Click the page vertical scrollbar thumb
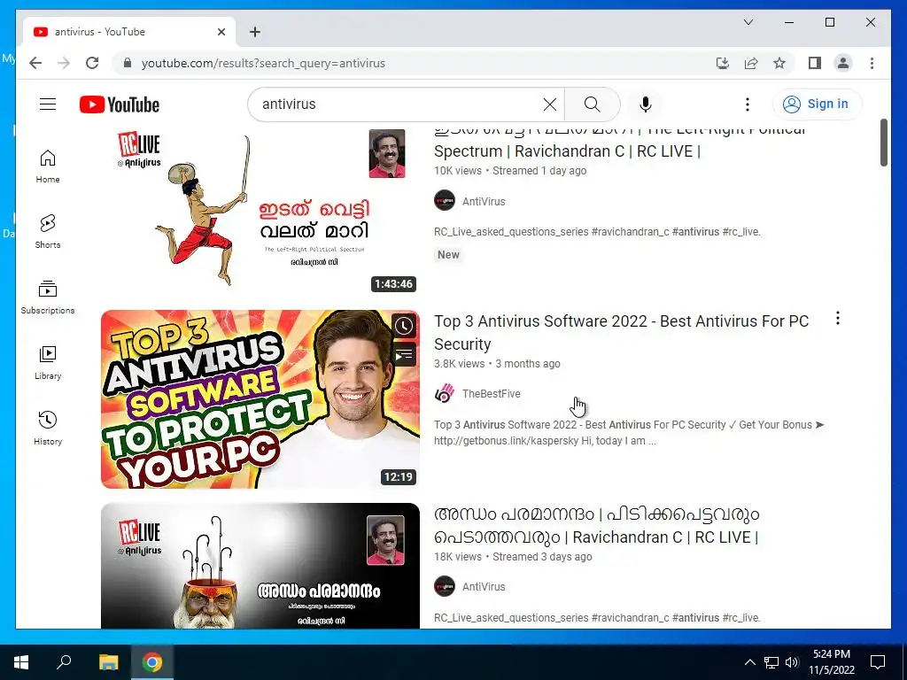 883,143
